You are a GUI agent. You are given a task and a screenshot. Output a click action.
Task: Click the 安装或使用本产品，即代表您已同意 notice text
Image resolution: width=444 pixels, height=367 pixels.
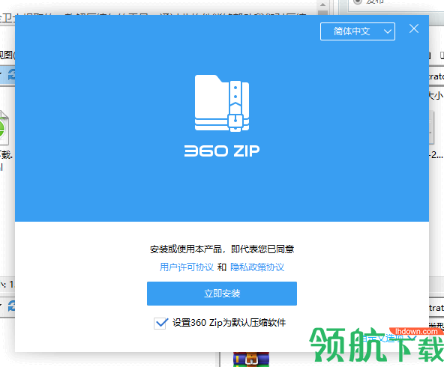tap(222, 249)
